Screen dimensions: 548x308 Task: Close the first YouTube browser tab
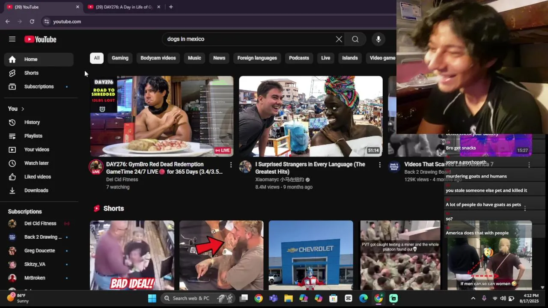77,7
